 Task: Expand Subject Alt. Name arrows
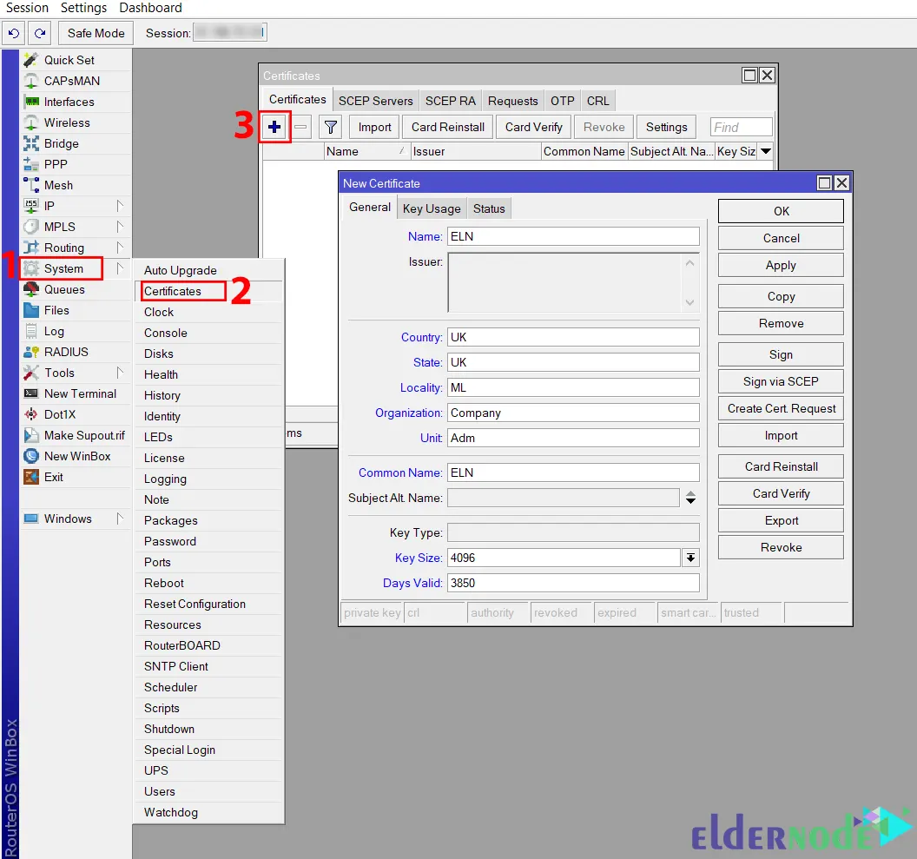coord(690,498)
